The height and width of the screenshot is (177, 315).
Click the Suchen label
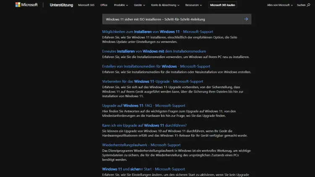coord(301,5)
